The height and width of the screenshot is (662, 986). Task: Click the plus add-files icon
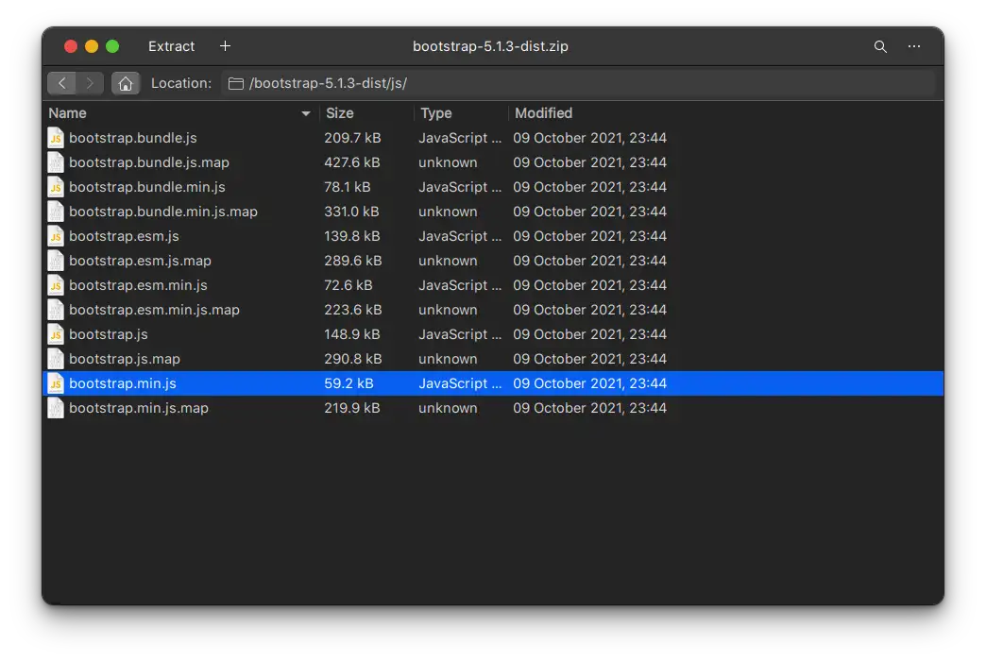(225, 46)
